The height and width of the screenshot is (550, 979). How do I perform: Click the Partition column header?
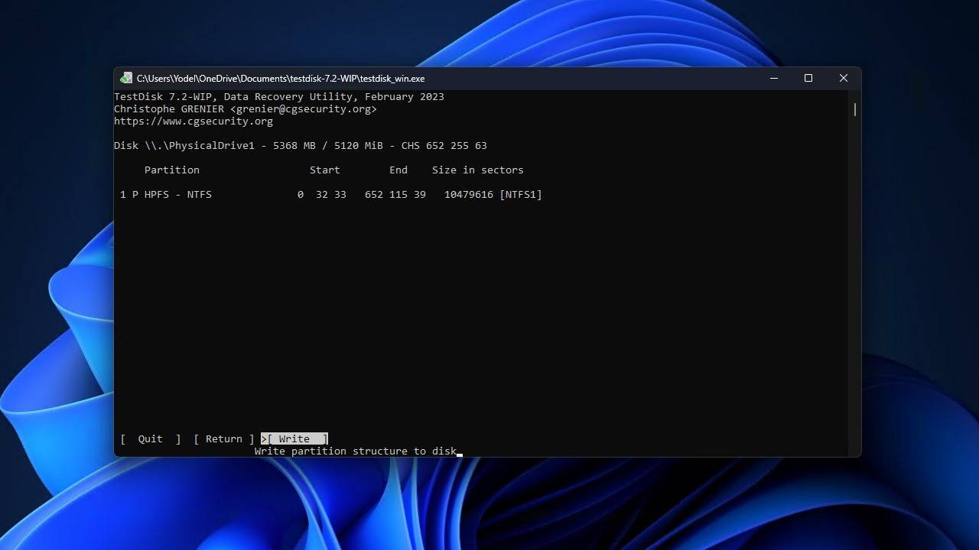pos(171,170)
